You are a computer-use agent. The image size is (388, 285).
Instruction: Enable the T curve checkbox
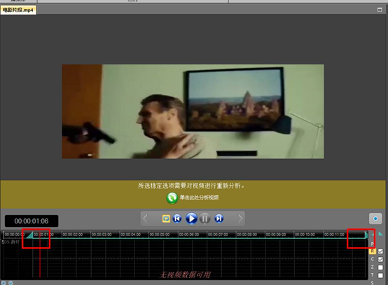[380, 275]
